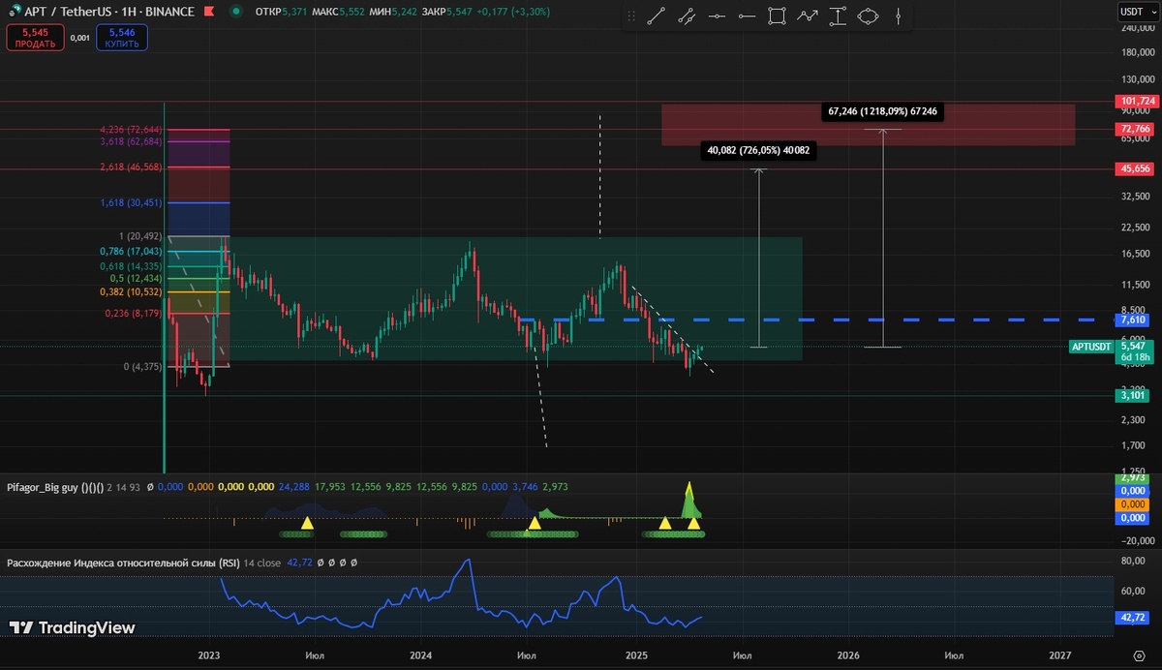Grab the drawing toolbar's dotted handle
The image size is (1162, 670).
(633, 15)
